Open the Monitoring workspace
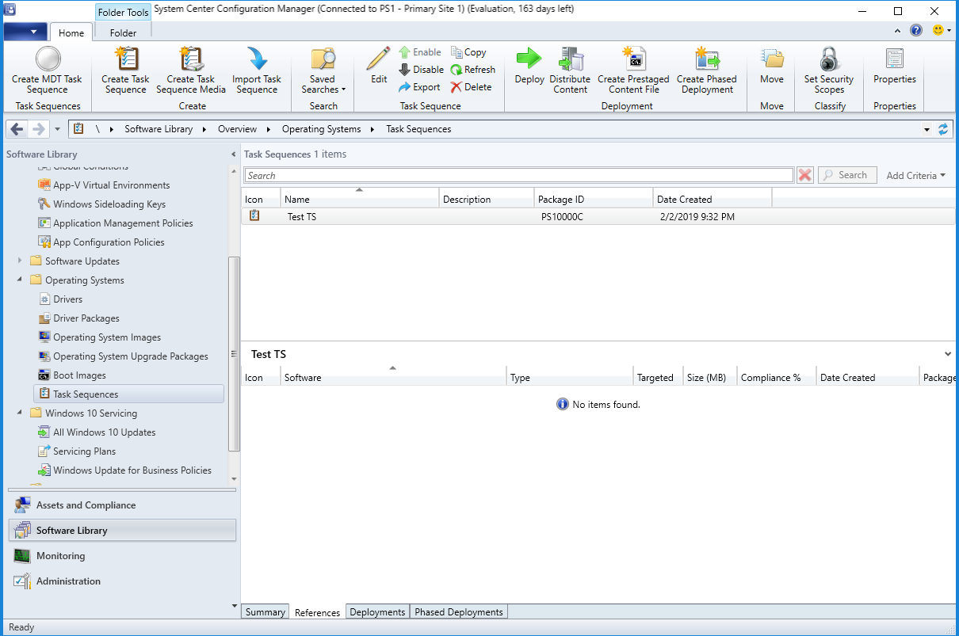 (122, 556)
